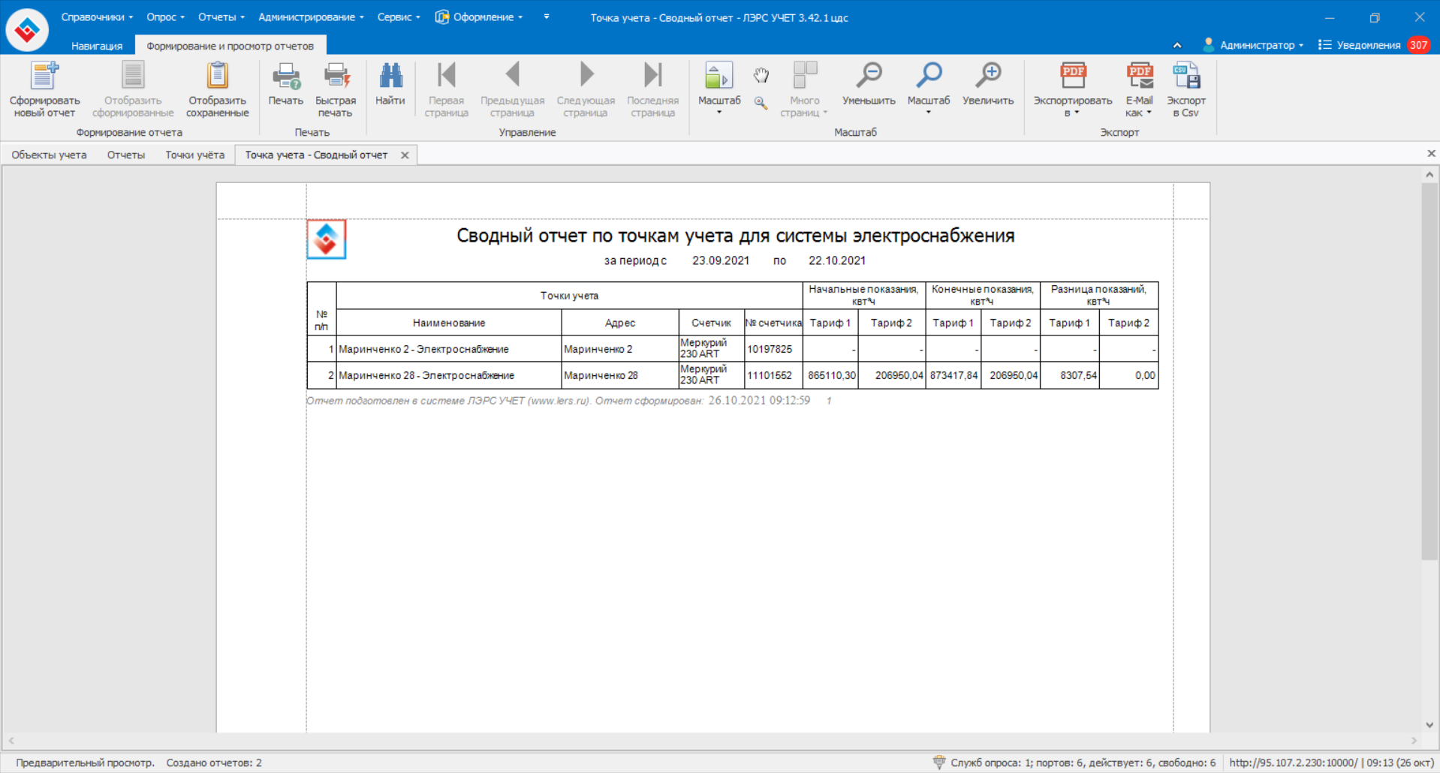Click the ЛЭРС application logo button

coord(27,30)
